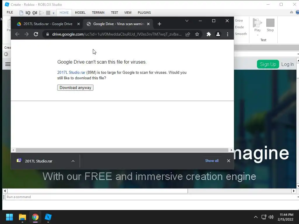
Task: Open the Windows Start menu
Action: tap(9, 217)
